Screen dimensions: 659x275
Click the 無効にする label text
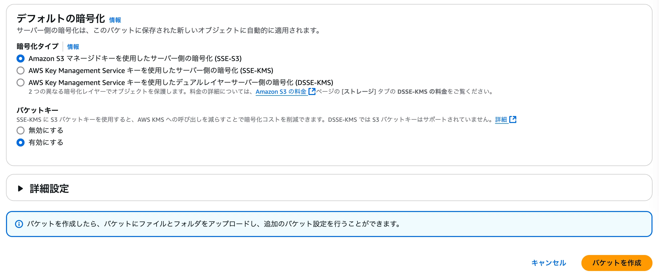pyautogui.click(x=46, y=130)
